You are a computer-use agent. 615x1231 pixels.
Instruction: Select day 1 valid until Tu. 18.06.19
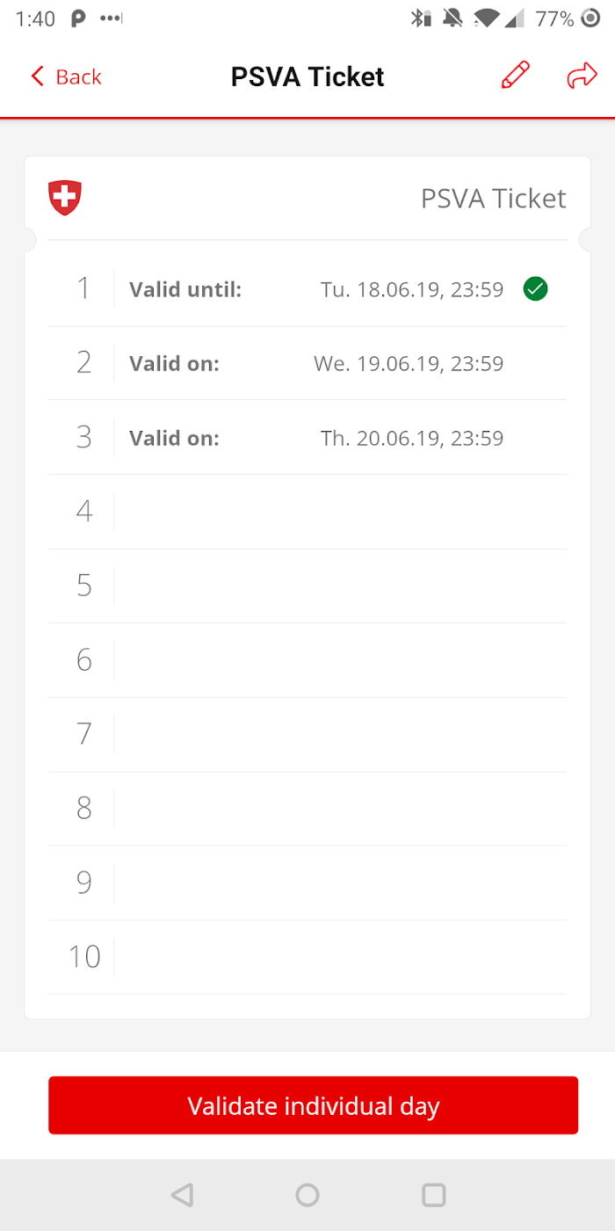(x=307, y=288)
